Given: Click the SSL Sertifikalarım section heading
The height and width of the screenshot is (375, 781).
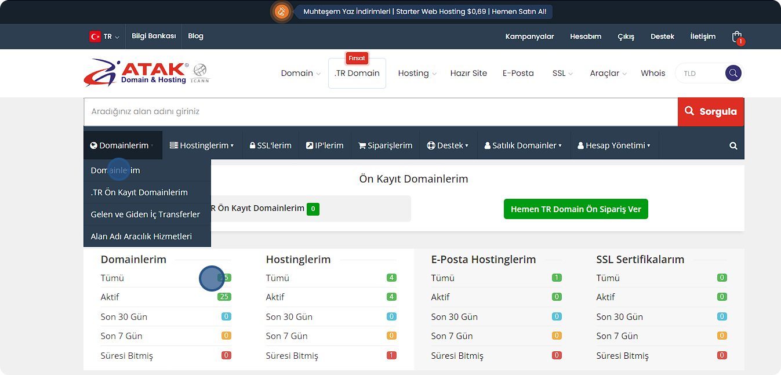Looking at the screenshot, I should pyautogui.click(x=640, y=259).
